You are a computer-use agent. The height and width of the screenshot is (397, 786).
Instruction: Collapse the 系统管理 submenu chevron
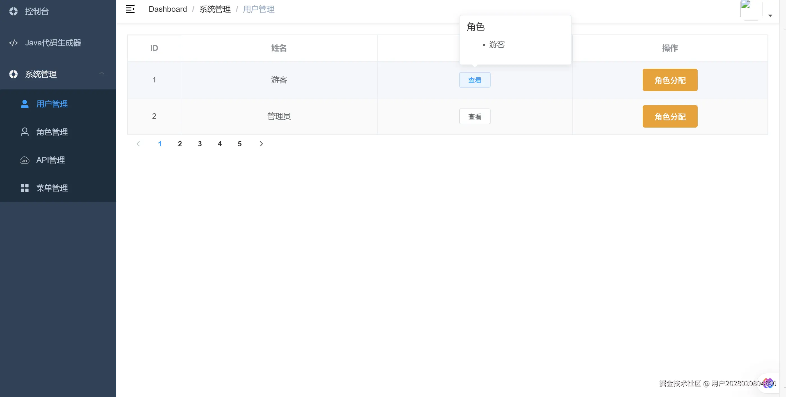pyautogui.click(x=102, y=73)
